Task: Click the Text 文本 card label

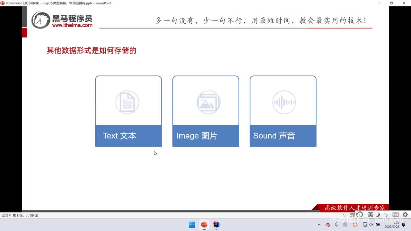Action: point(119,136)
